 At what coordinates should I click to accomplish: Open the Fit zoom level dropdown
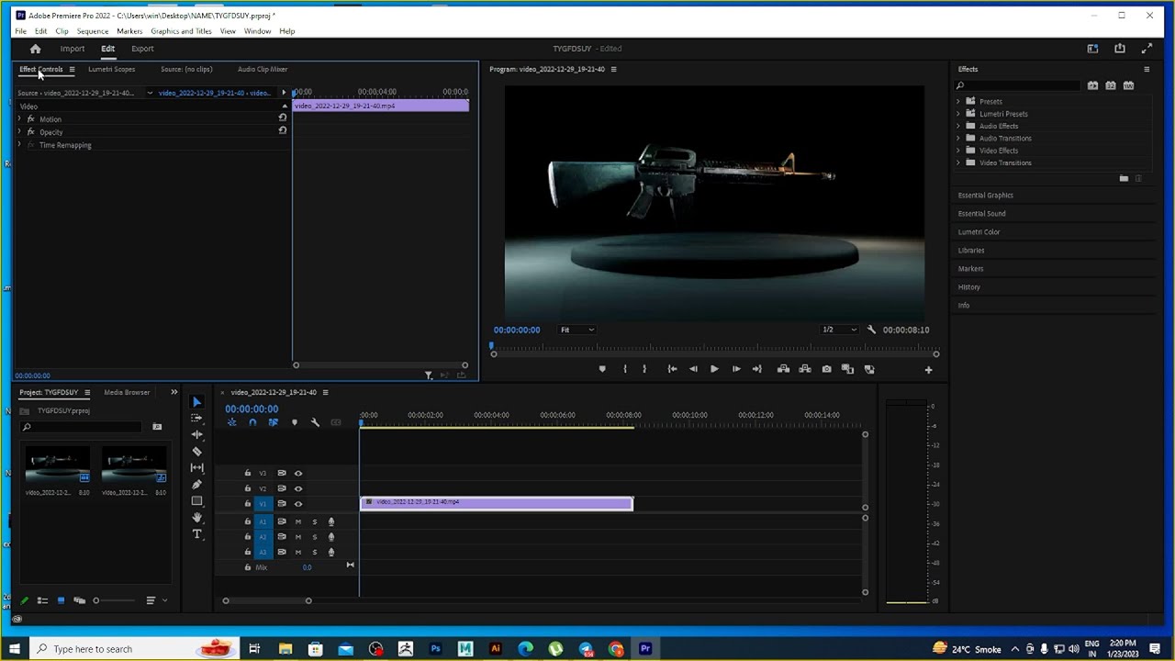(x=577, y=330)
